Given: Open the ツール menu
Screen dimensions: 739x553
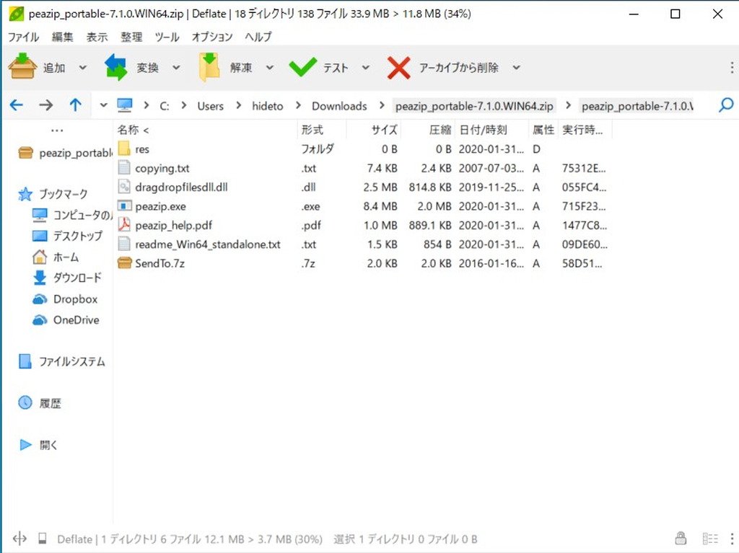Looking at the screenshot, I should (x=167, y=36).
